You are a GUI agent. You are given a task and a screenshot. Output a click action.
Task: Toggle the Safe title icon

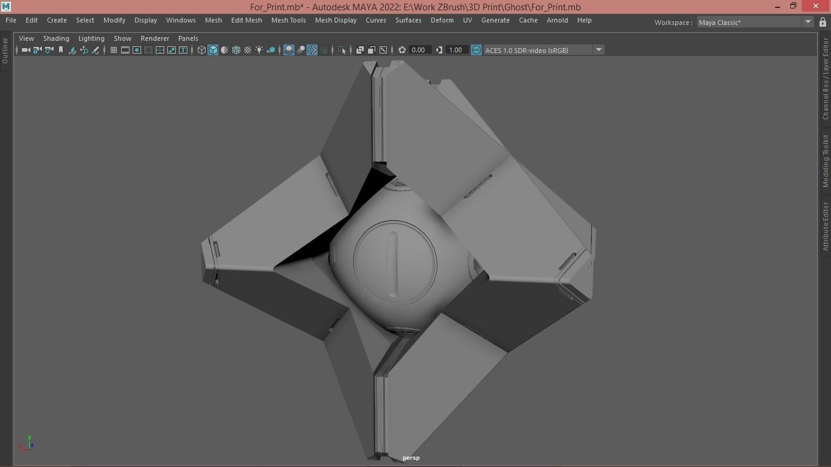183,50
